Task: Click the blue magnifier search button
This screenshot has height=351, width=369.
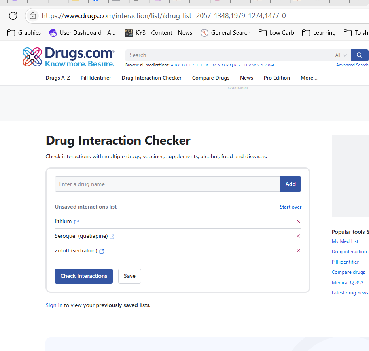Action: 359,55
